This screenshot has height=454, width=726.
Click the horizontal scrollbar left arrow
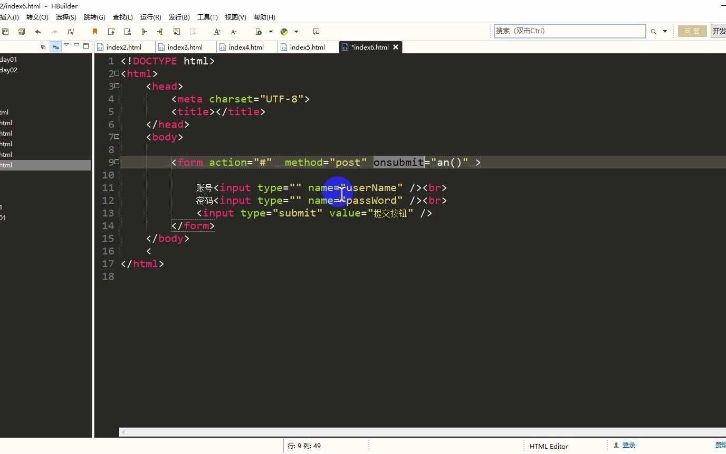pos(124,432)
